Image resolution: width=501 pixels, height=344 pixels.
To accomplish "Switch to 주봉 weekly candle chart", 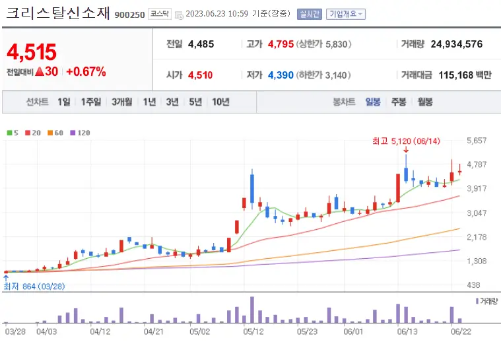I will click(399, 102).
